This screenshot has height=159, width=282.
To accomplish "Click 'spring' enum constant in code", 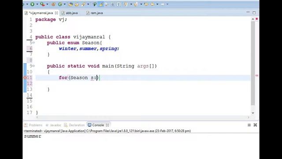I will pyautogui.click(x=108, y=49).
